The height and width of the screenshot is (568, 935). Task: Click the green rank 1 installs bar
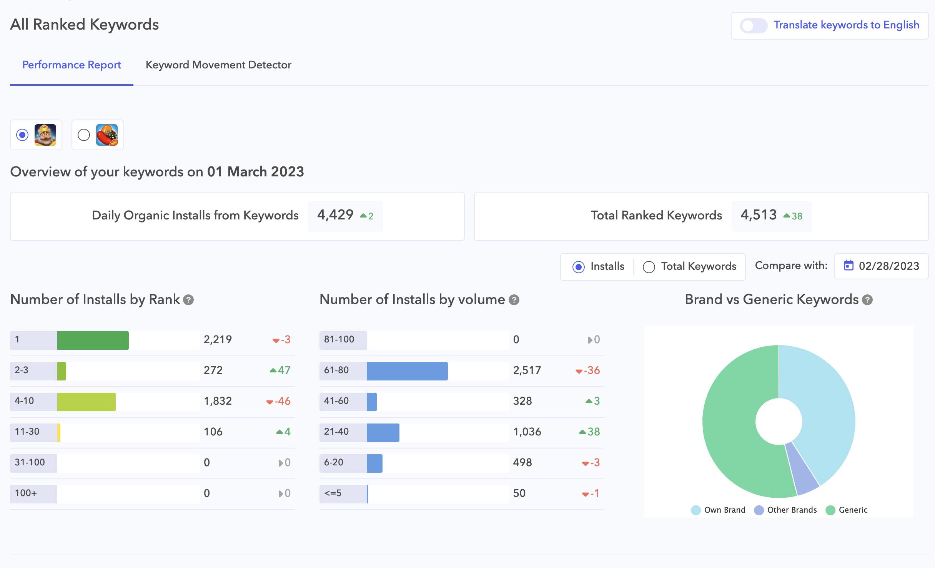(x=93, y=340)
